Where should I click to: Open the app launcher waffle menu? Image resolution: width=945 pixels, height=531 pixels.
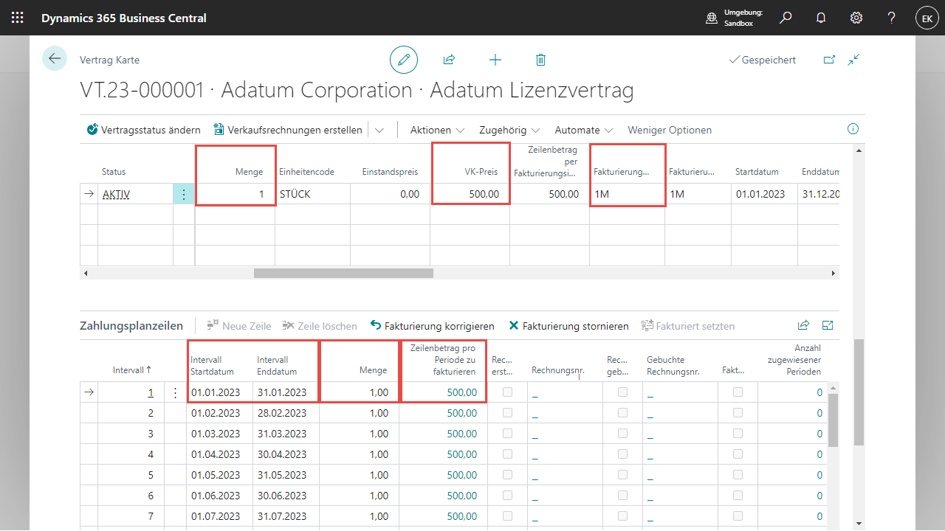pos(18,18)
